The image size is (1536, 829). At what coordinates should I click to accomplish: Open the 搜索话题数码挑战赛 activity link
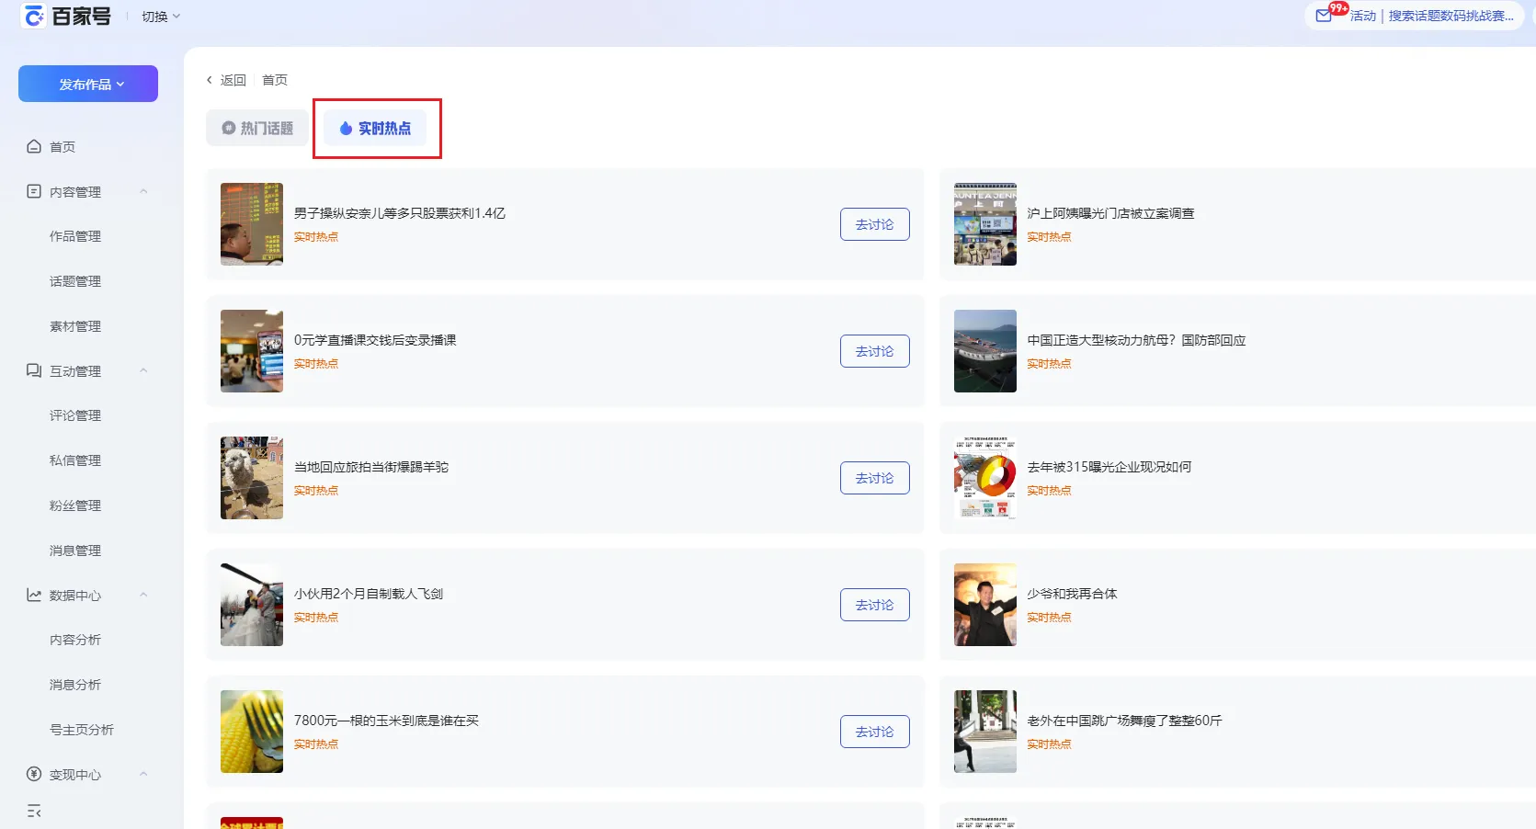coord(1451,16)
